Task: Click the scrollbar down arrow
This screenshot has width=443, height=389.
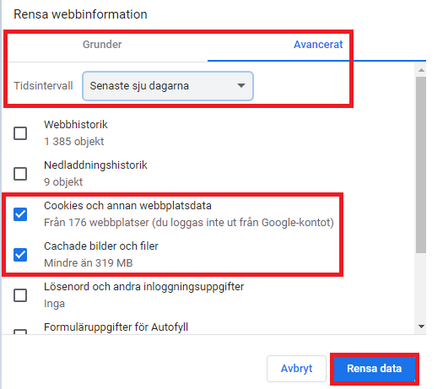Action: coord(421,327)
